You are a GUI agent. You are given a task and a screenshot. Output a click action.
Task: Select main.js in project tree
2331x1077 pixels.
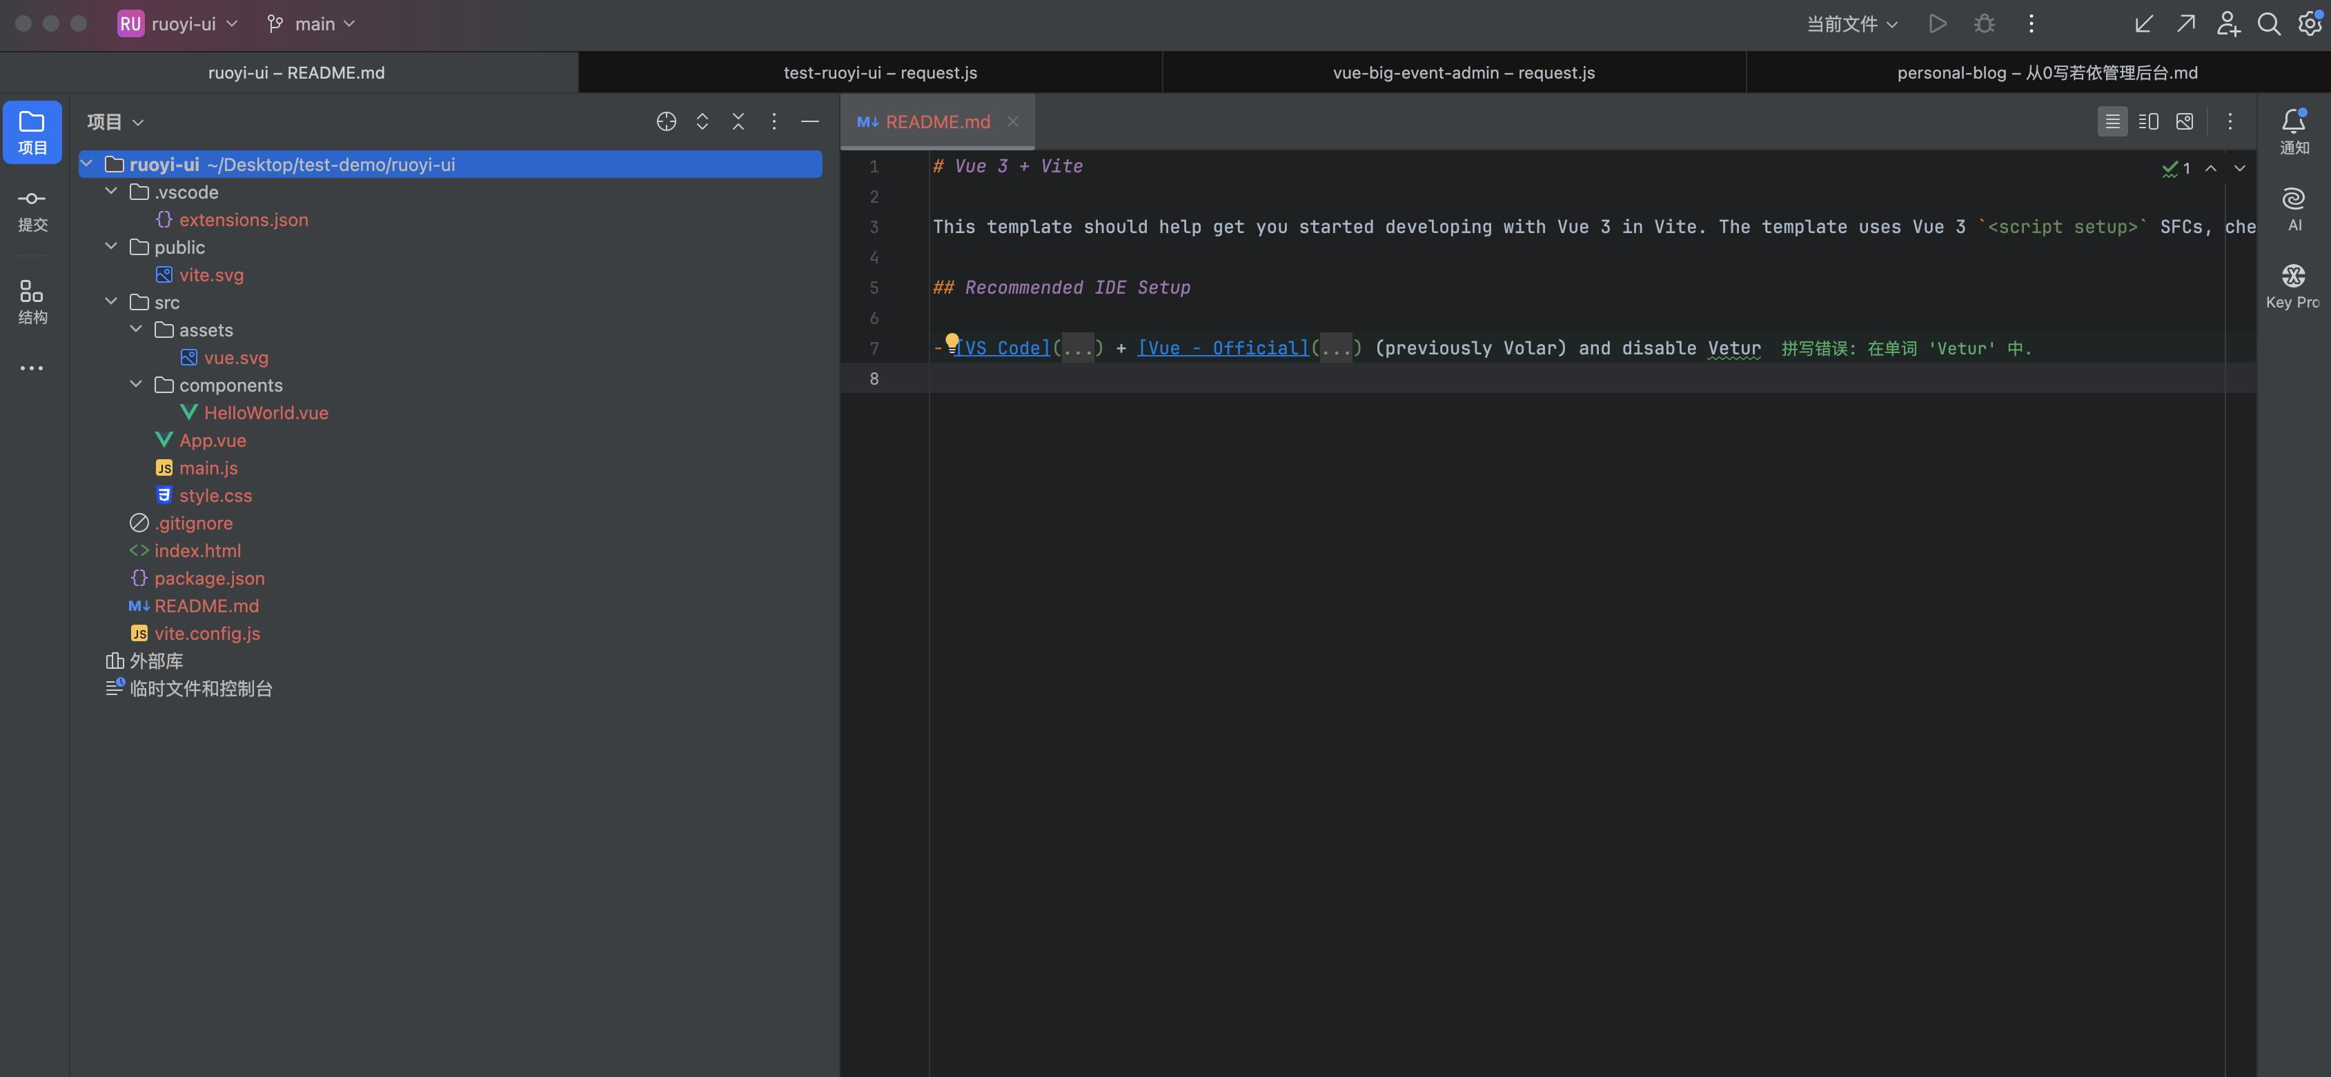point(208,467)
